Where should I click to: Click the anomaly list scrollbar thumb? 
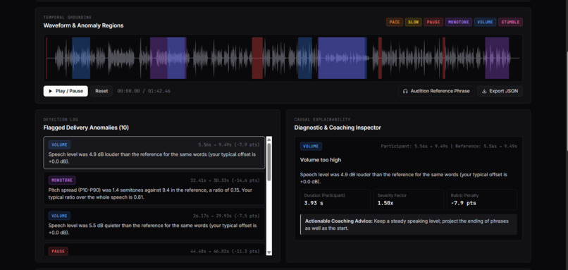tap(268, 162)
